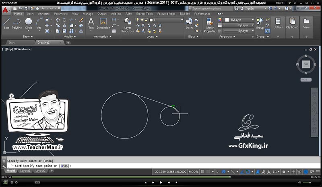The width and height of the screenshot is (322, 187).
Task: Click the Group icon
Action: click(x=260, y=23)
